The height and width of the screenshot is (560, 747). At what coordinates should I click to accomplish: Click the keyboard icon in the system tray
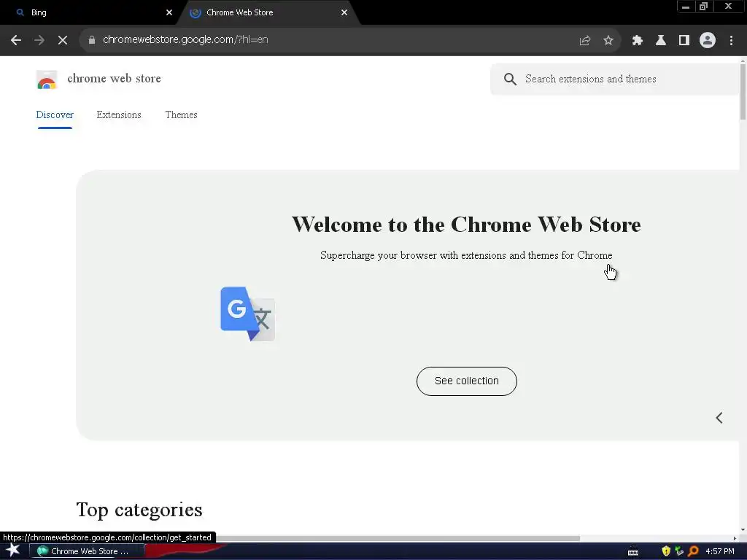click(633, 552)
